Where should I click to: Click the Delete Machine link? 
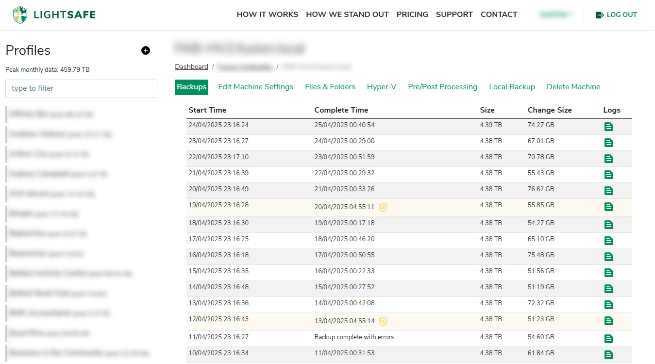click(x=573, y=87)
